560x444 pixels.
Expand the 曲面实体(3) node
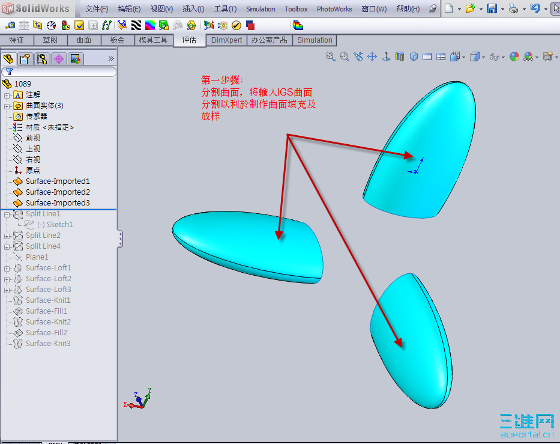click(7, 106)
